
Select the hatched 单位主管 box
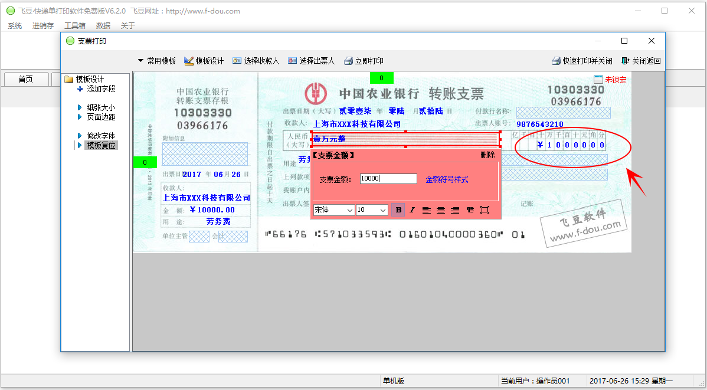tap(199, 236)
